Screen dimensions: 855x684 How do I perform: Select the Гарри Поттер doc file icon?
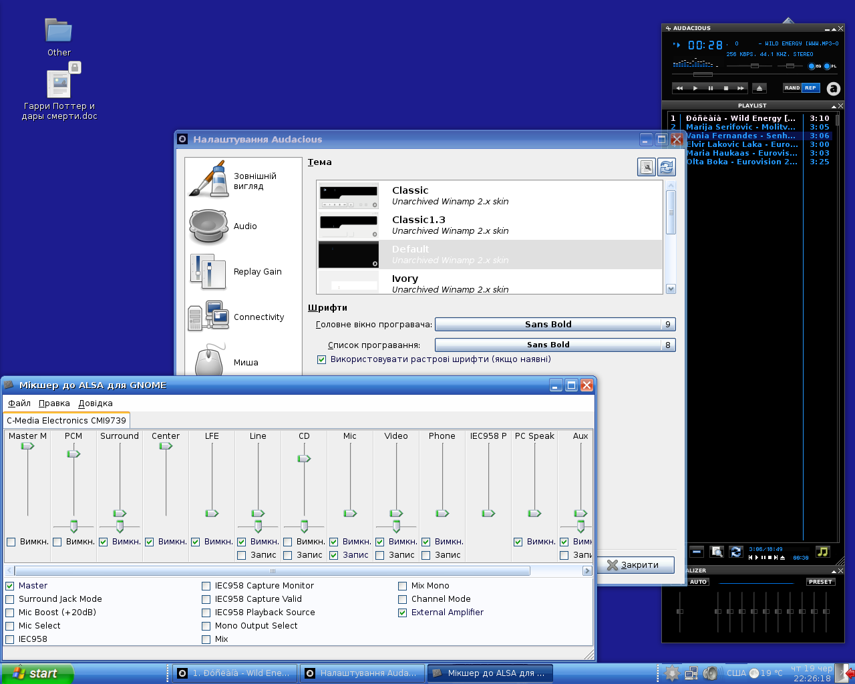point(59,84)
